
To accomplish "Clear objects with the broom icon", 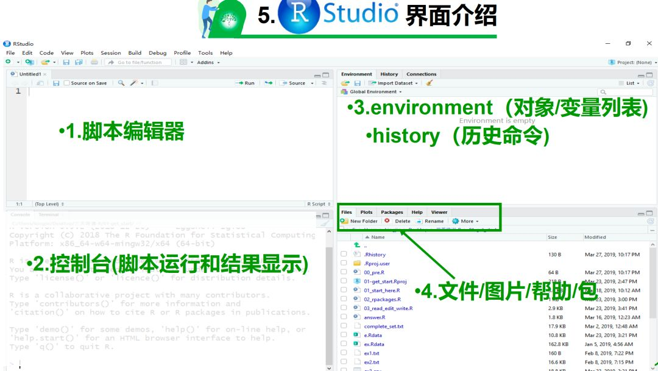I will [x=429, y=83].
